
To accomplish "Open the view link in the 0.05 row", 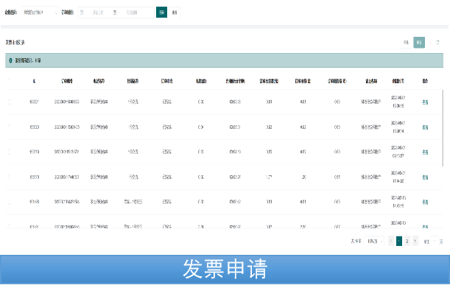I will [x=425, y=152].
